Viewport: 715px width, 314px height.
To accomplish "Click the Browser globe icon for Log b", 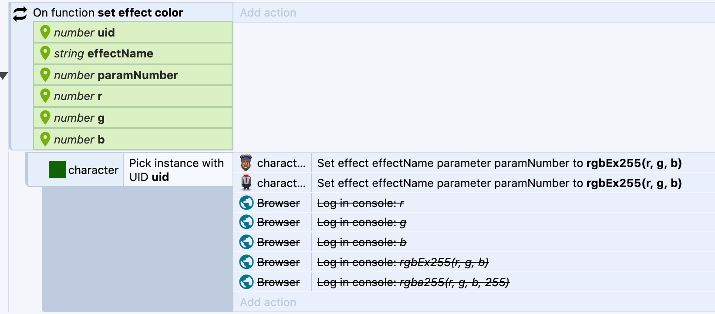I will point(246,242).
